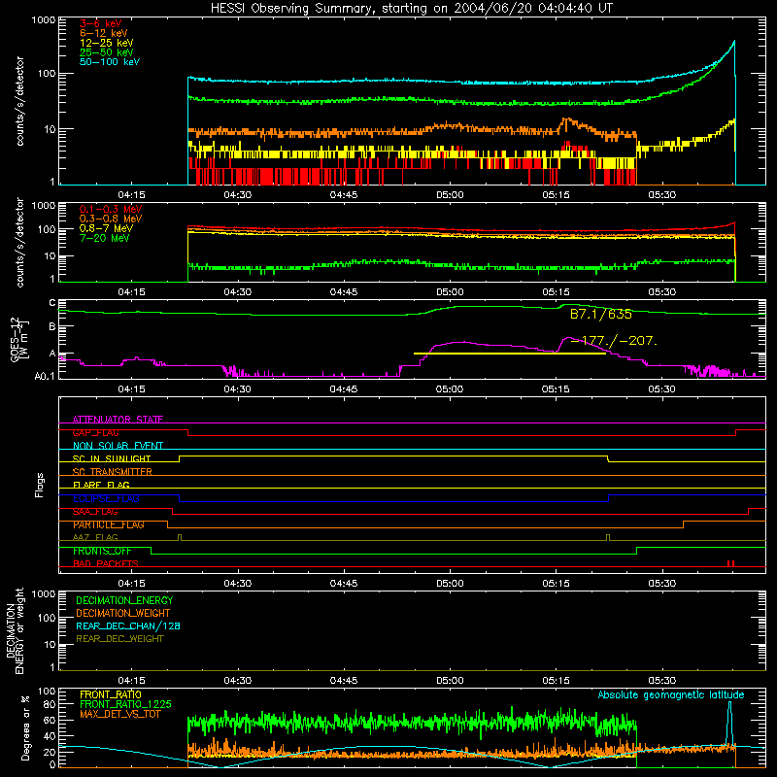Select the orange 6-12 keV legend label
Screen dimensions: 777x777
pyautogui.click(x=104, y=33)
